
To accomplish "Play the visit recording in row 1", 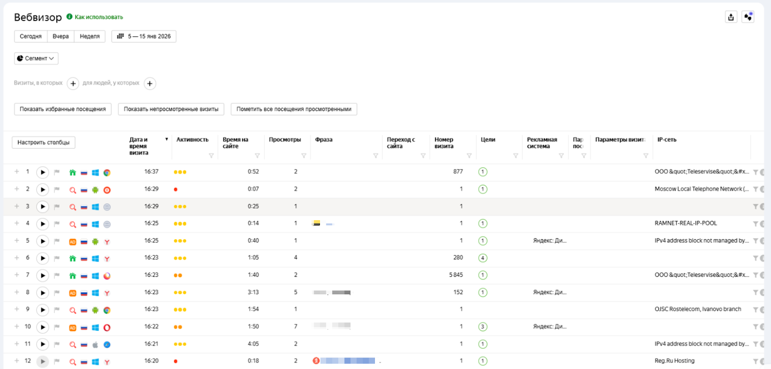I will tap(42, 172).
